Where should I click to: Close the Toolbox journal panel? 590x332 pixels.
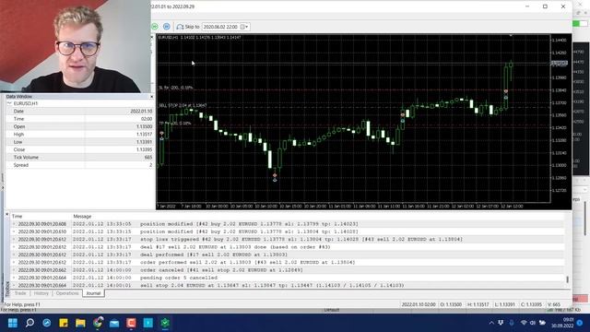(6, 214)
